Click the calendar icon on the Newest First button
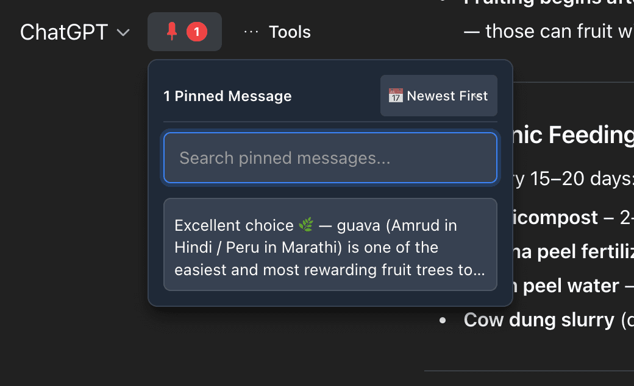 point(395,95)
